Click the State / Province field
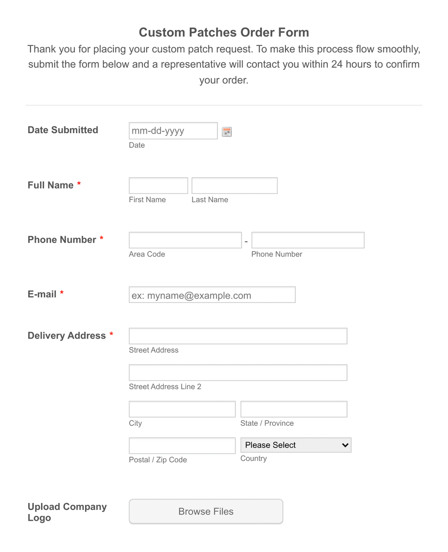The image size is (448, 552). pos(294,409)
